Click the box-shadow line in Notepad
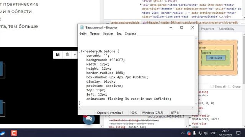The width and height of the screenshot is (245, 137). pyautogui.click(x=117, y=77)
